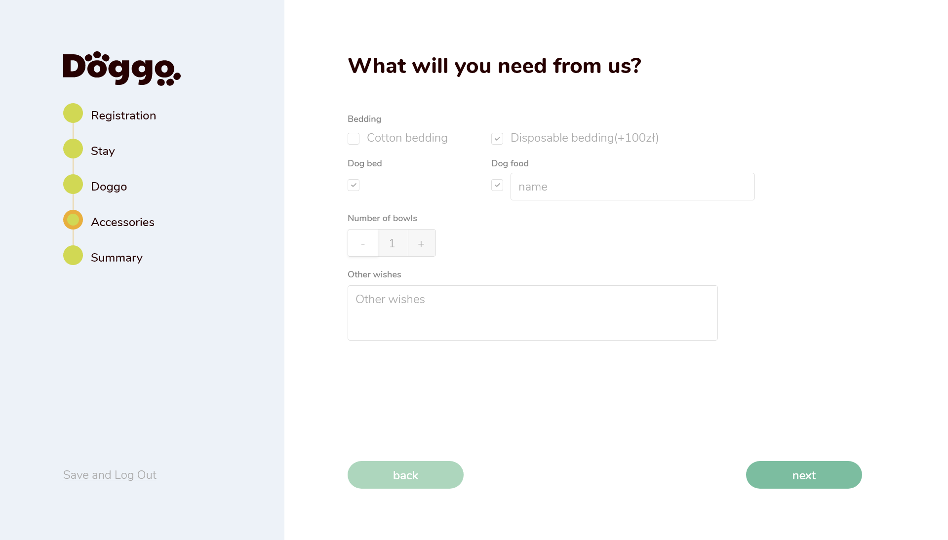
Task: Decrease the number of bowls
Action: [x=363, y=243]
